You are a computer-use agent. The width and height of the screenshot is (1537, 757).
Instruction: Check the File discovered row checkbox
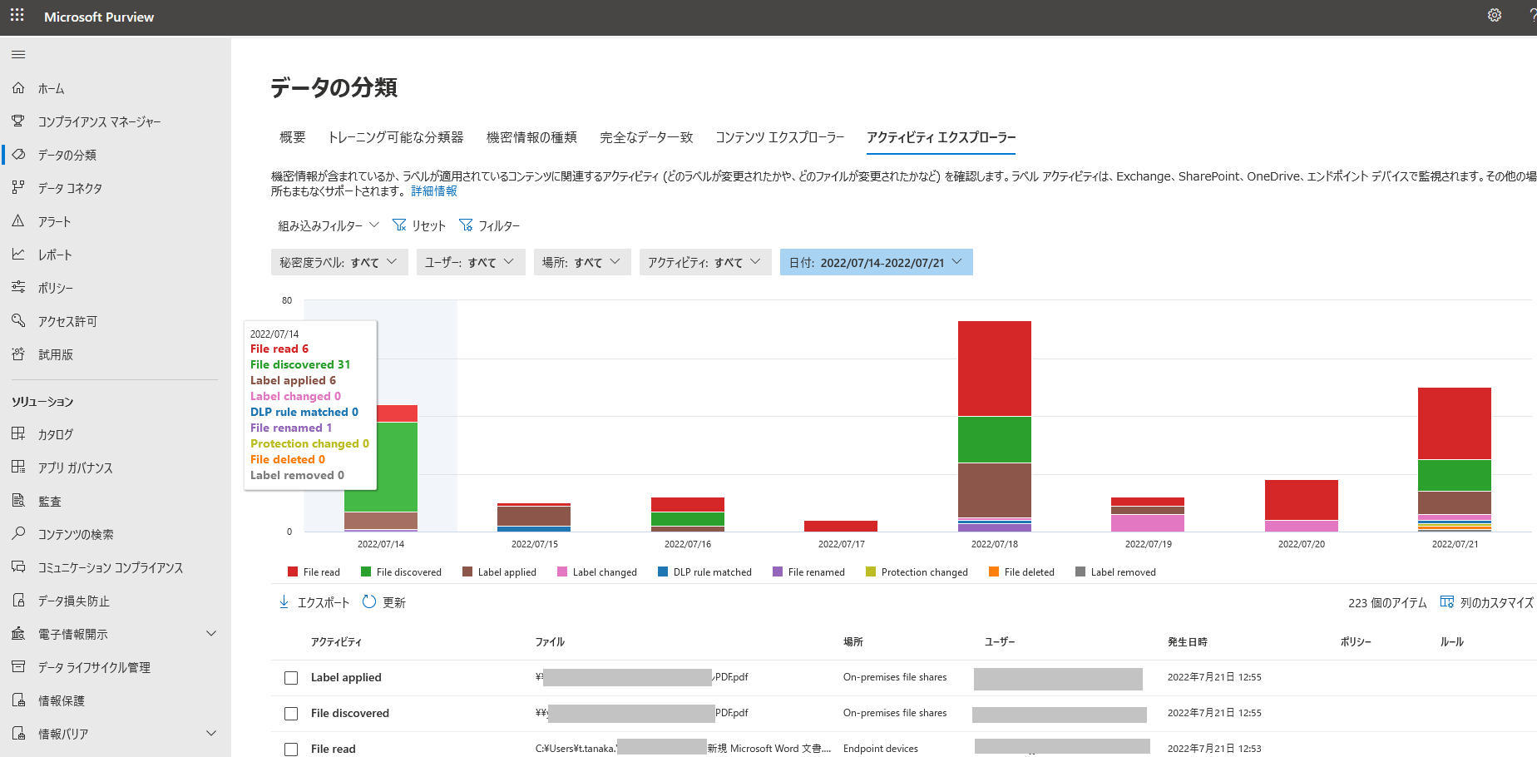click(291, 714)
